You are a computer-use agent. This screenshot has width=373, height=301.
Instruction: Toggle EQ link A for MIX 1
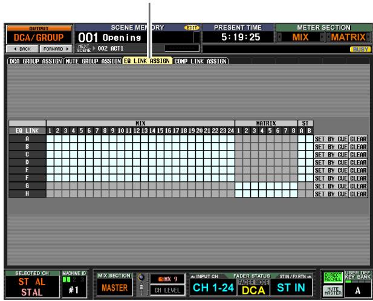(50, 138)
